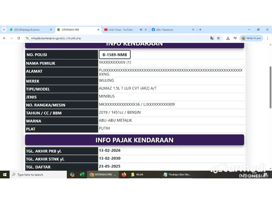The height and width of the screenshot is (204, 272).
Task: Close the And I Hope YouTube tab
Action: (146, 30)
